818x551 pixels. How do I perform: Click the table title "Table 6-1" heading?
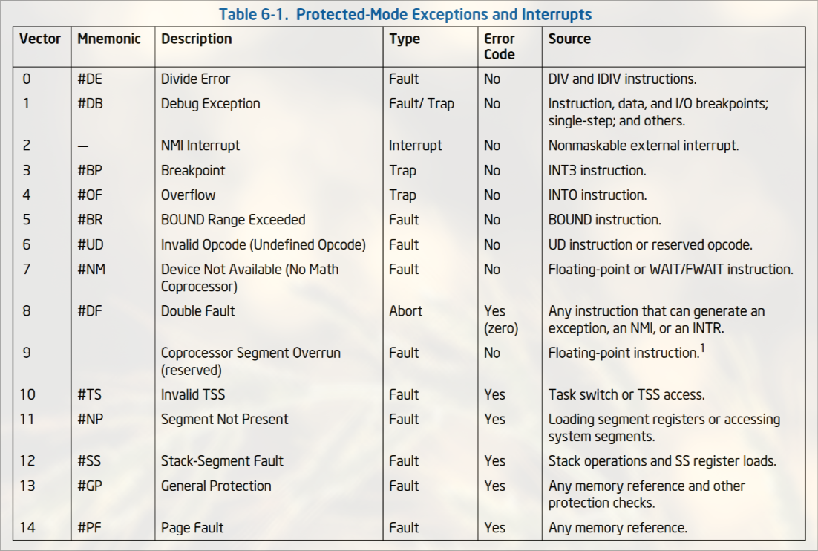(405, 14)
